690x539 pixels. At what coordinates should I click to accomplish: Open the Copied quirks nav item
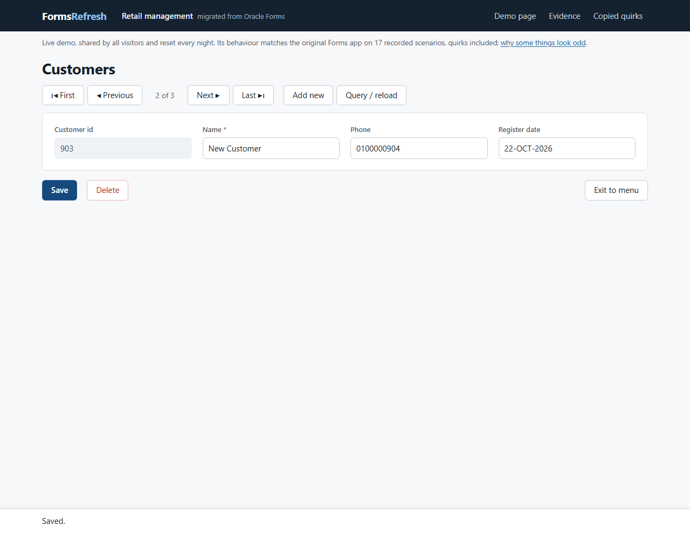click(x=618, y=16)
